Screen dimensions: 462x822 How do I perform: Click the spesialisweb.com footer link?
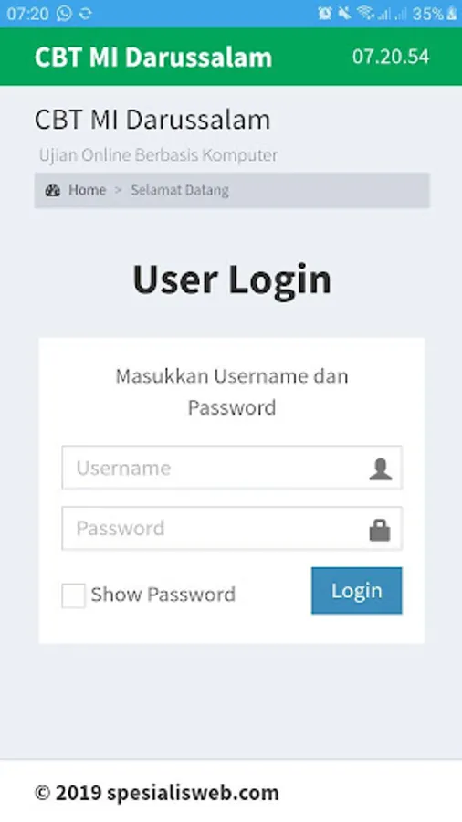pyautogui.click(x=193, y=793)
